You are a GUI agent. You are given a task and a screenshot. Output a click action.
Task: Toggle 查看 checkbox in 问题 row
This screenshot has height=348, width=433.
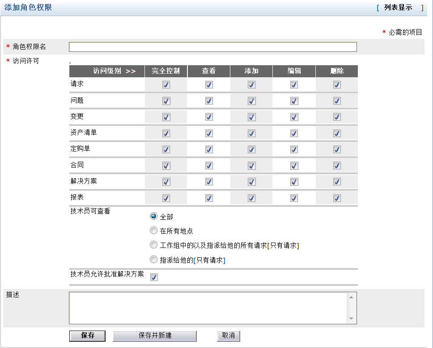pos(209,101)
